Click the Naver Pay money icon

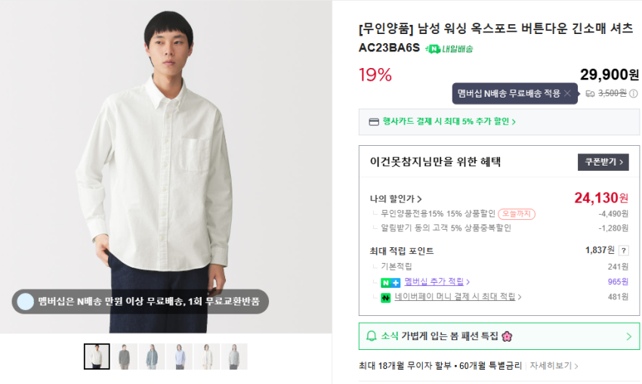[x=385, y=297]
